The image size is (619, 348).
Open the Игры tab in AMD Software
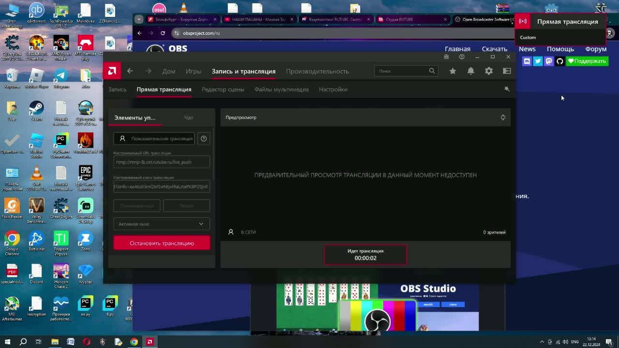click(193, 71)
